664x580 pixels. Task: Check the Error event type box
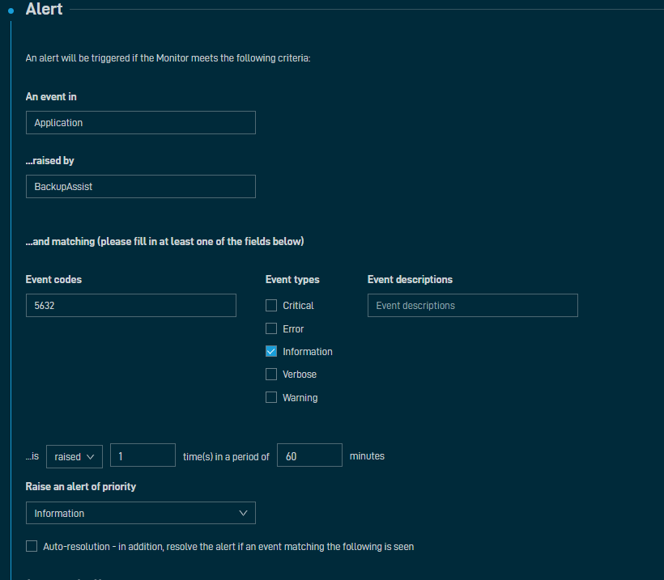coord(271,329)
